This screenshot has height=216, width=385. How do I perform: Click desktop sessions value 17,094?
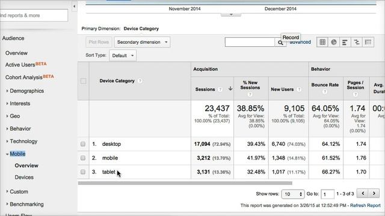202,144
